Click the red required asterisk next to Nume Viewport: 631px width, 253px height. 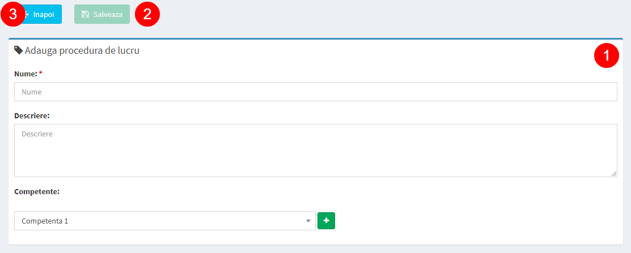(x=41, y=74)
